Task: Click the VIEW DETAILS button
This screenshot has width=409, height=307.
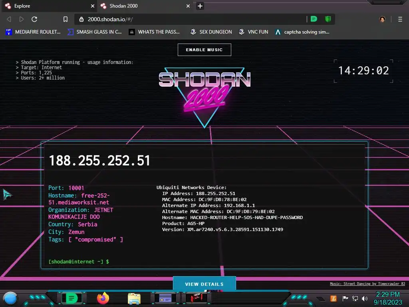Action: coord(204,284)
